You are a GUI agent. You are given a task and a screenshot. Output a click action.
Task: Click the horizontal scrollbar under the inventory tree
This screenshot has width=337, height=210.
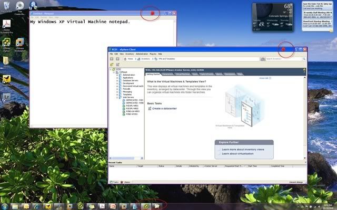126,158
